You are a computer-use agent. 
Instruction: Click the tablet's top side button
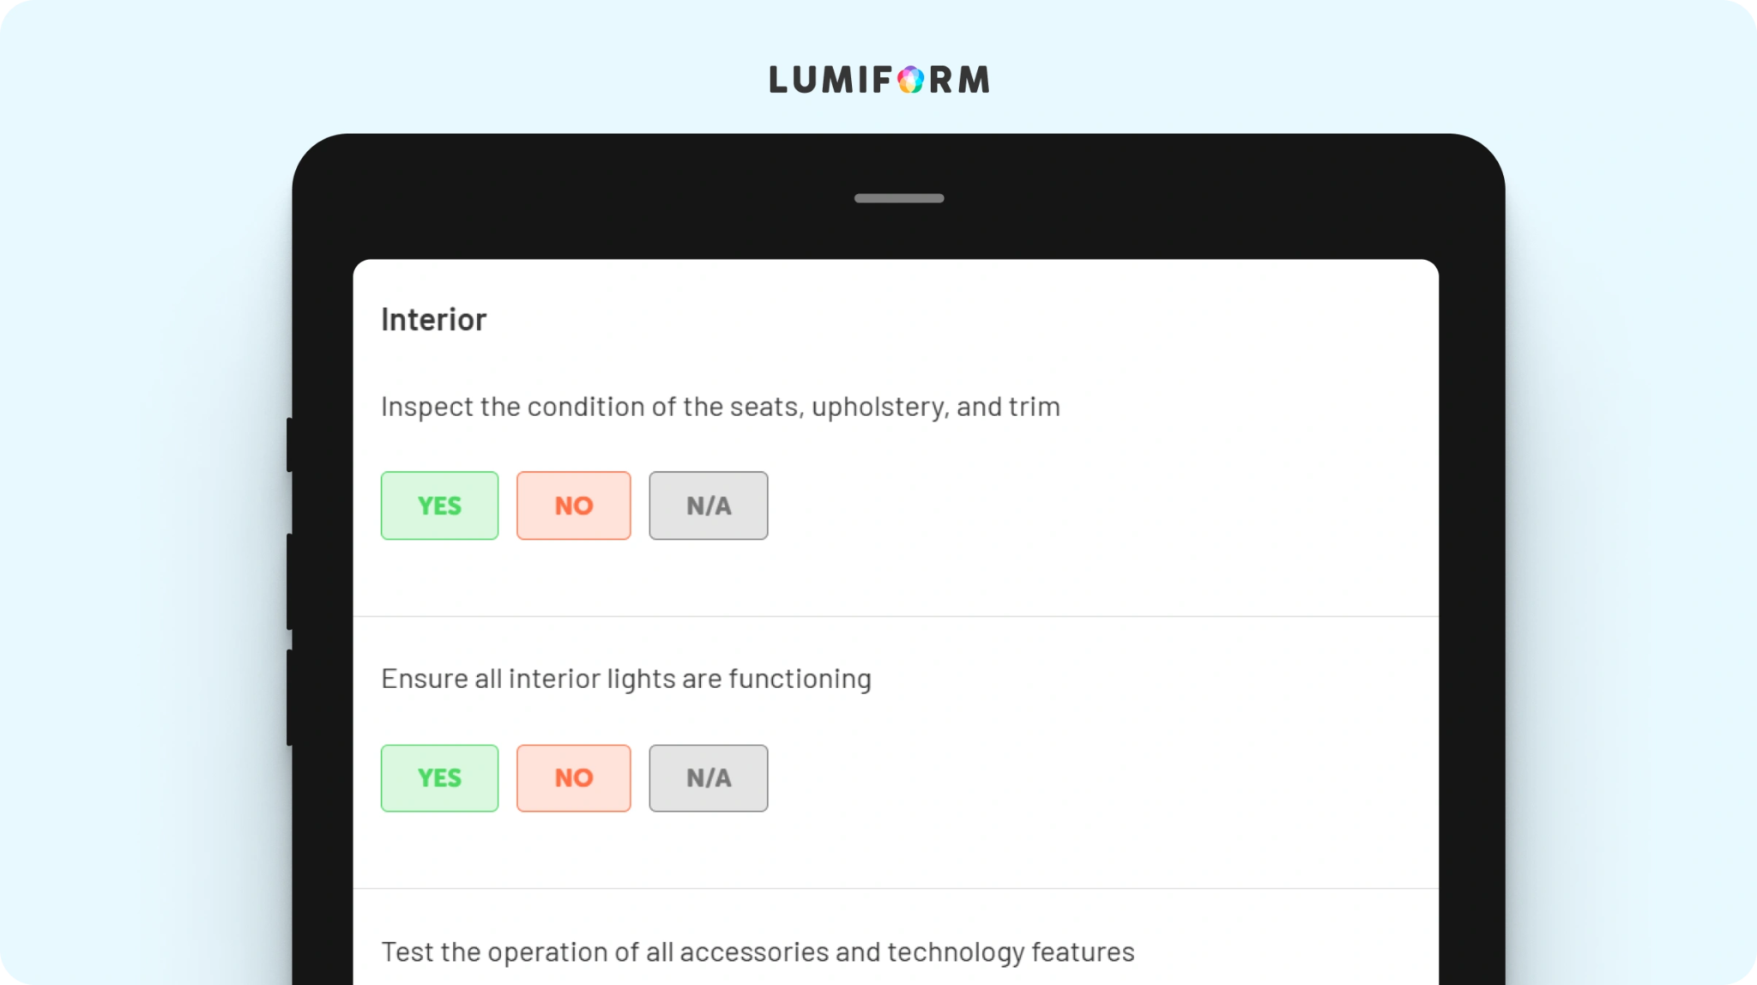coord(290,444)
